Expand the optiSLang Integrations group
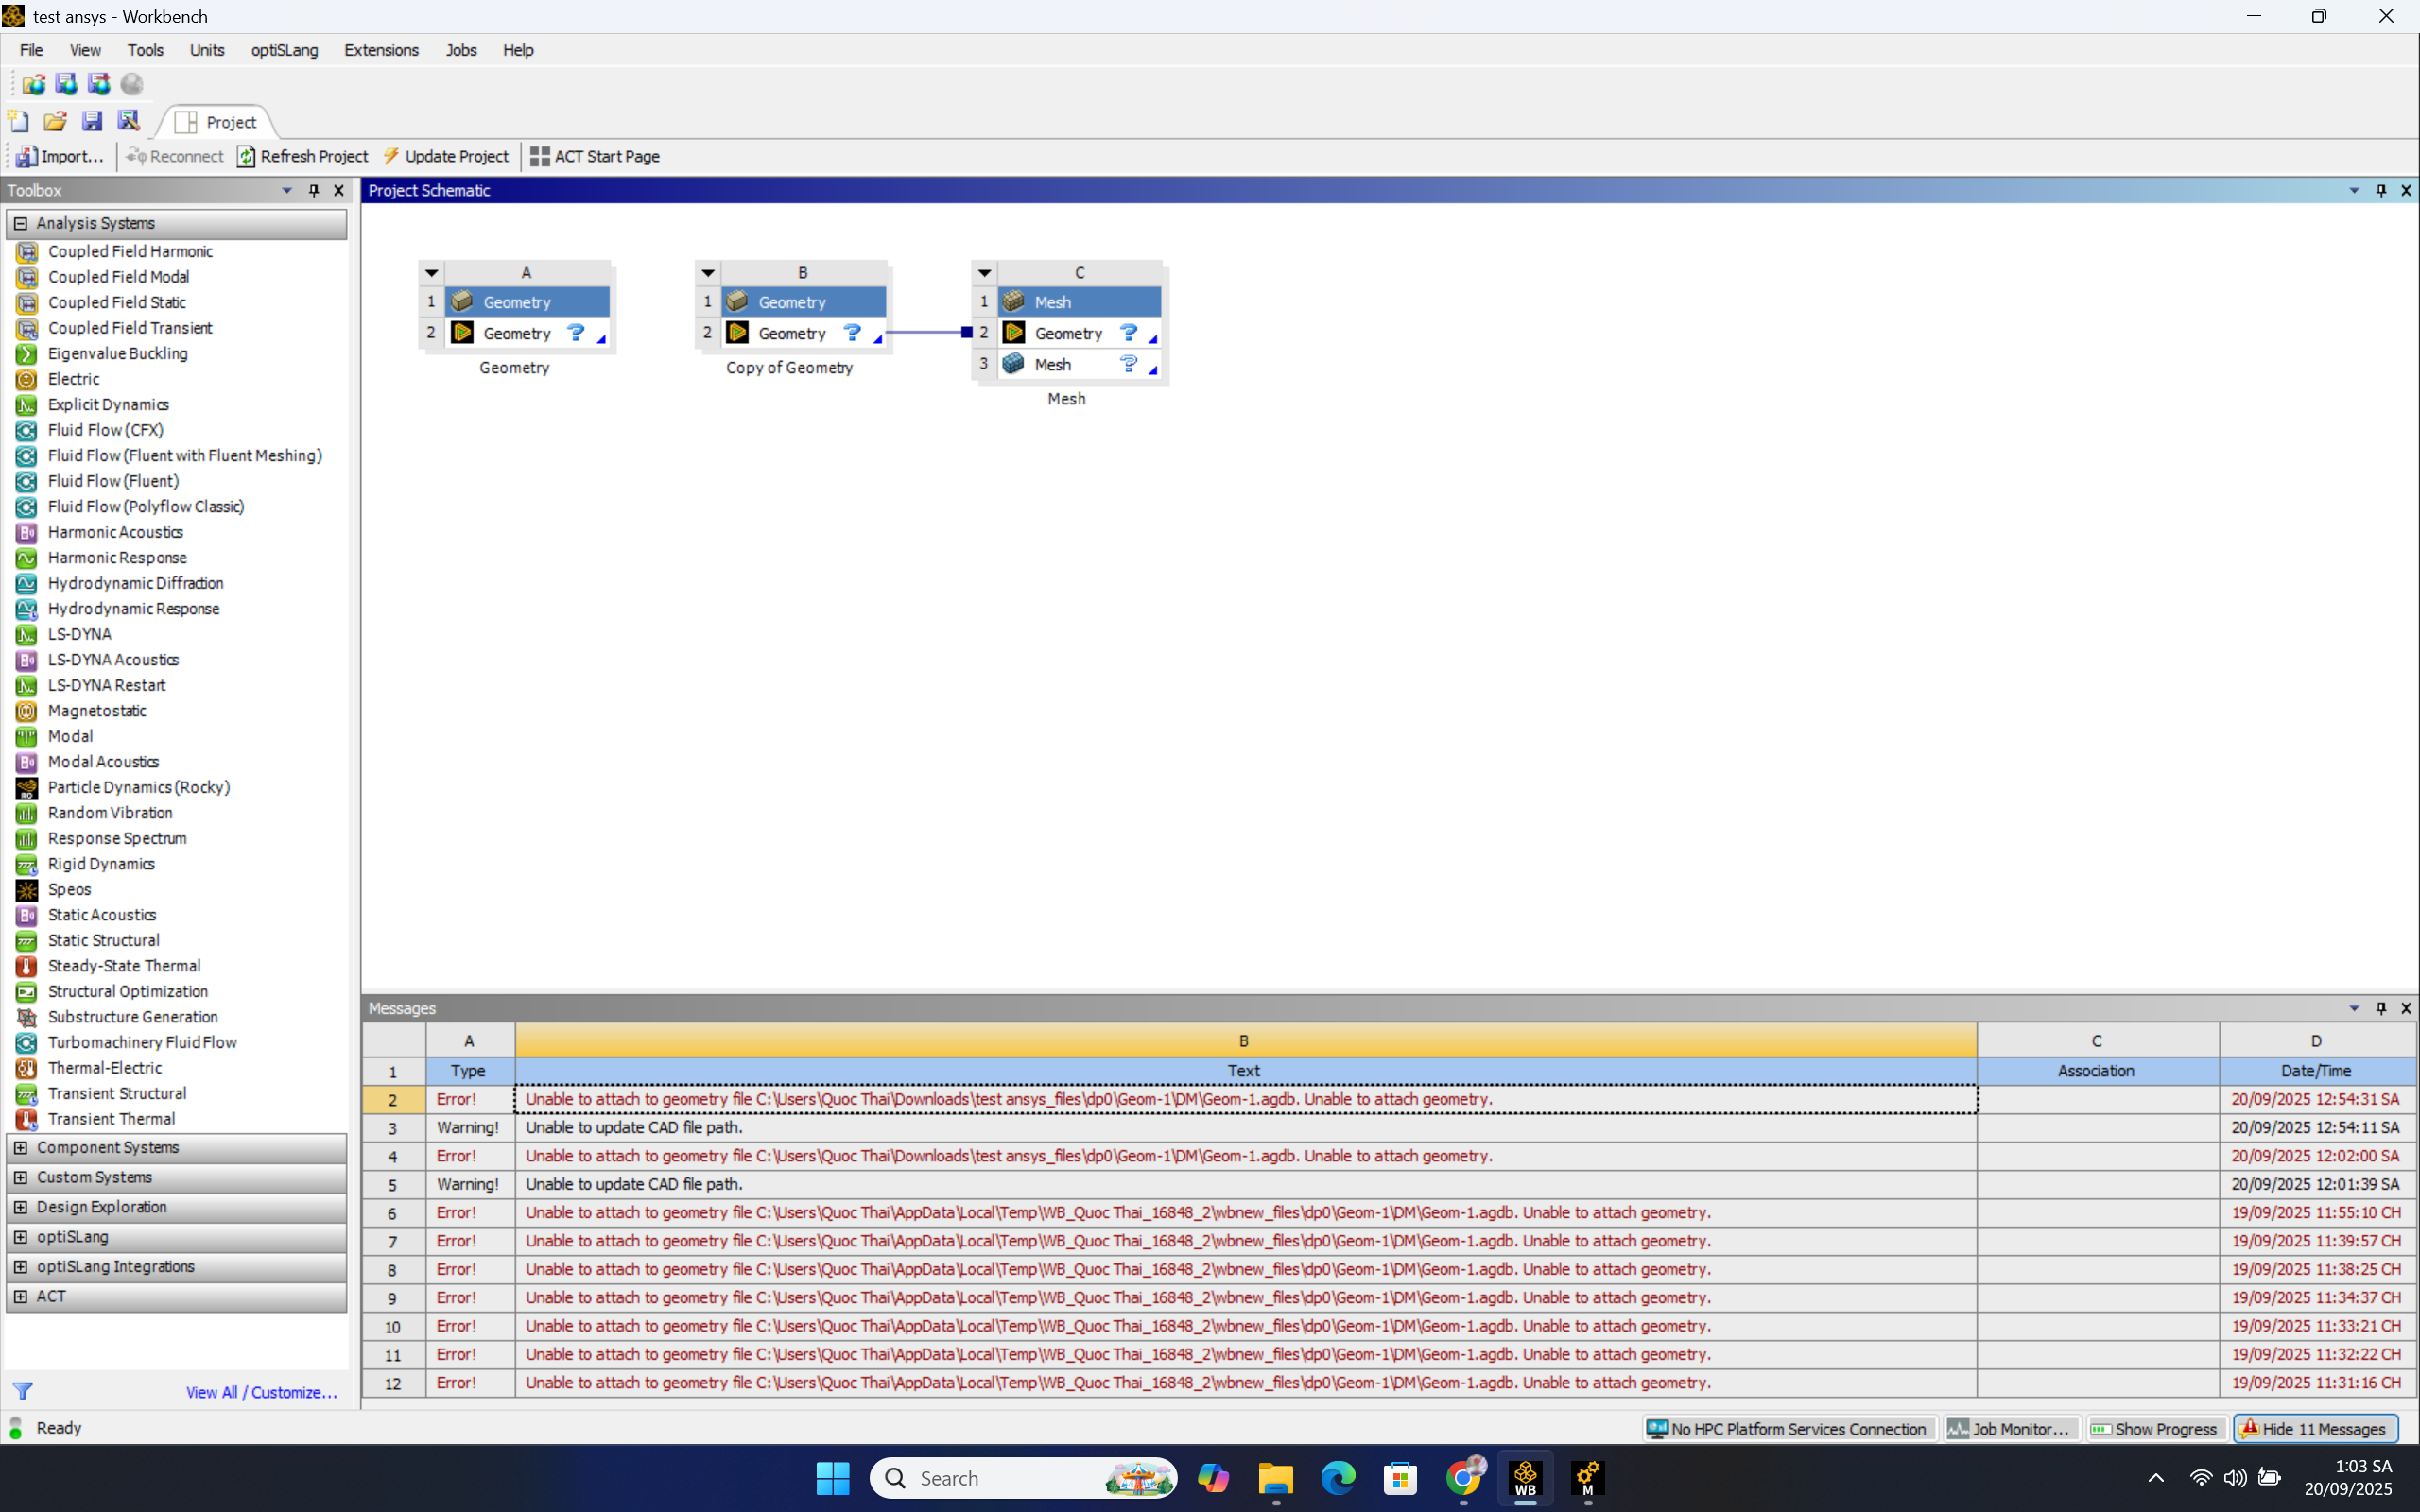The image size is (2420, 1512). point(20,1266)
